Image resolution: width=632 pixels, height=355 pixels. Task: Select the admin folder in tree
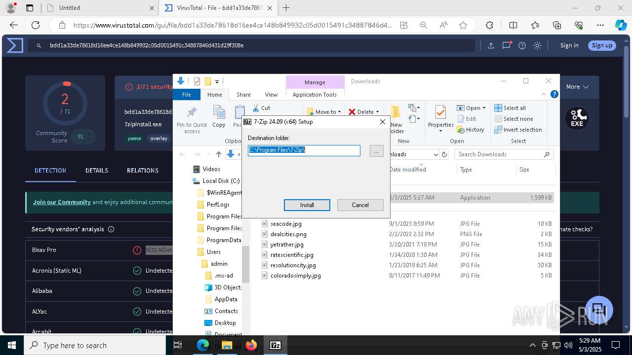coord(214,264)
